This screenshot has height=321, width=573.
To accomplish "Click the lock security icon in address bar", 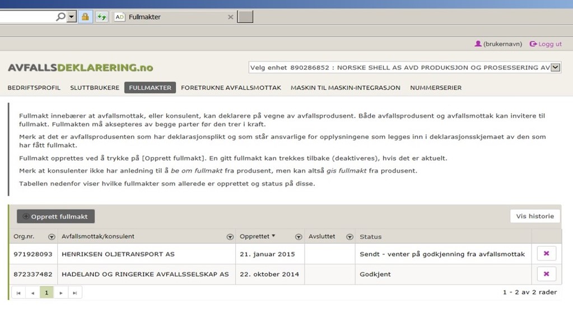I will coord(85,17).
